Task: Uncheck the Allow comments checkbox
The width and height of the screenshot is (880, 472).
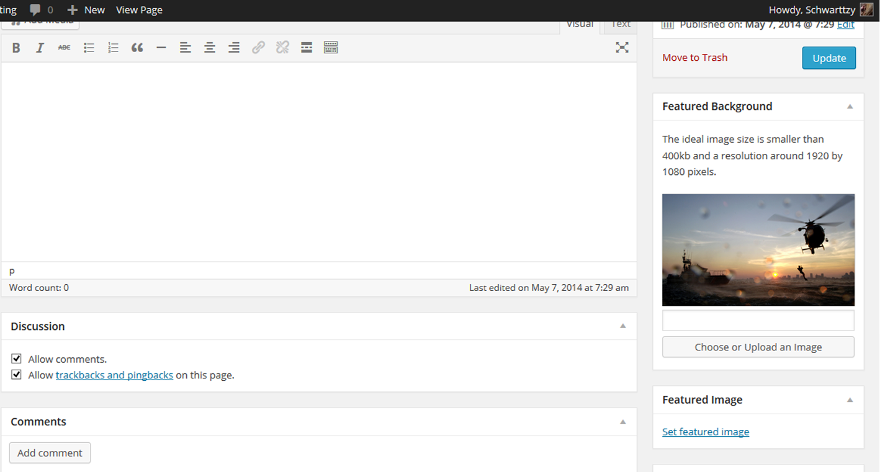Action: [x=17, y=359]
